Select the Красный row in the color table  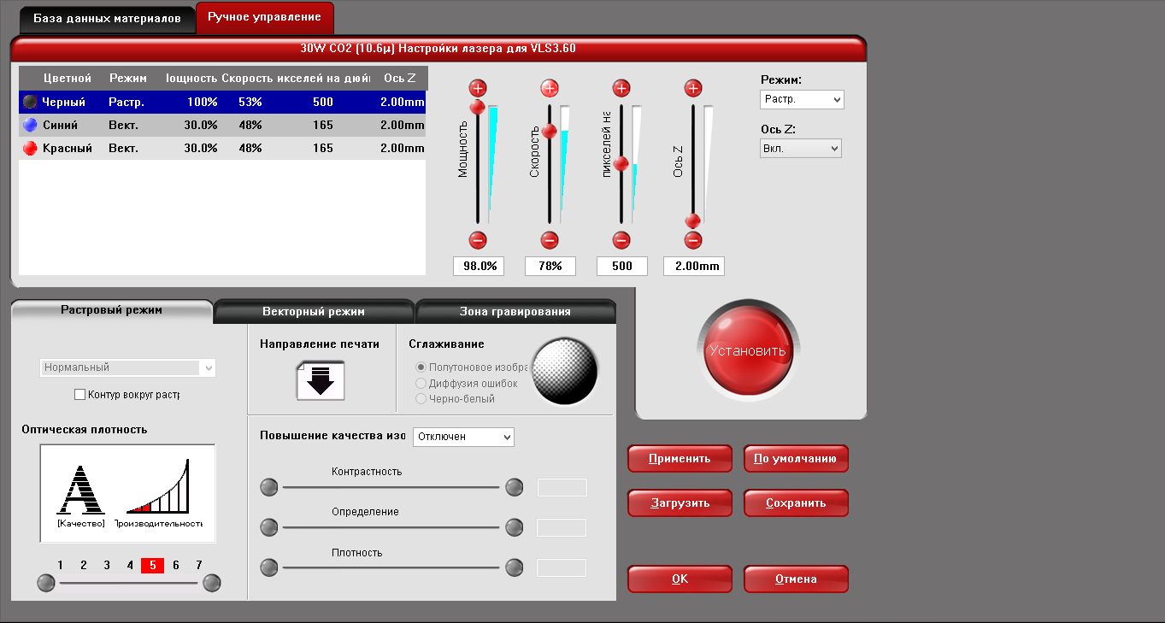coord(222,148)
